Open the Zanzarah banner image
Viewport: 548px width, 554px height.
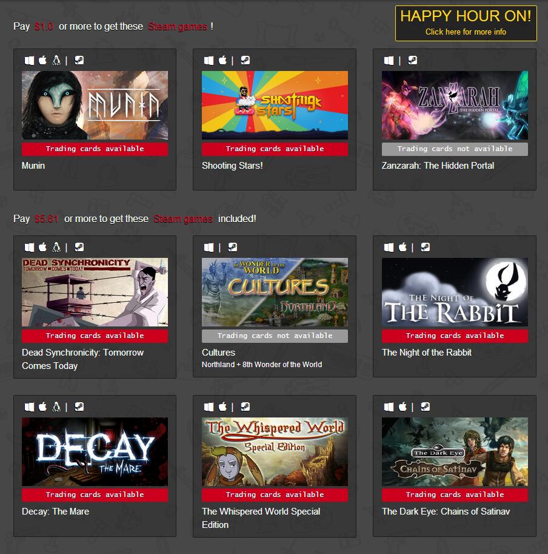pos(455,106)
